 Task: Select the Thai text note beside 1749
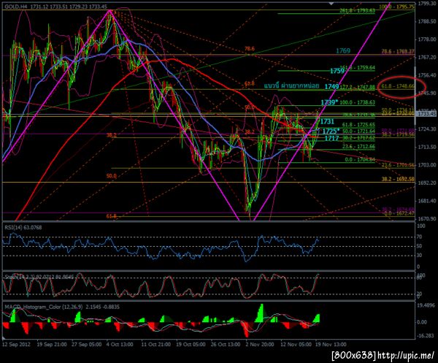291,85
